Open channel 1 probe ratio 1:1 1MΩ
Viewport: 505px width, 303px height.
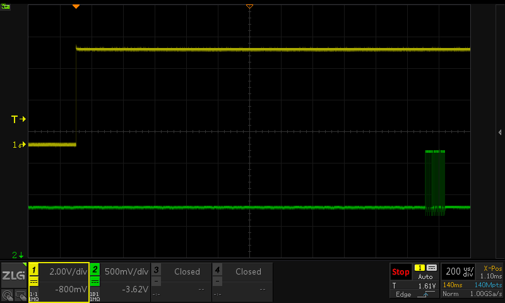pos(34,297)
